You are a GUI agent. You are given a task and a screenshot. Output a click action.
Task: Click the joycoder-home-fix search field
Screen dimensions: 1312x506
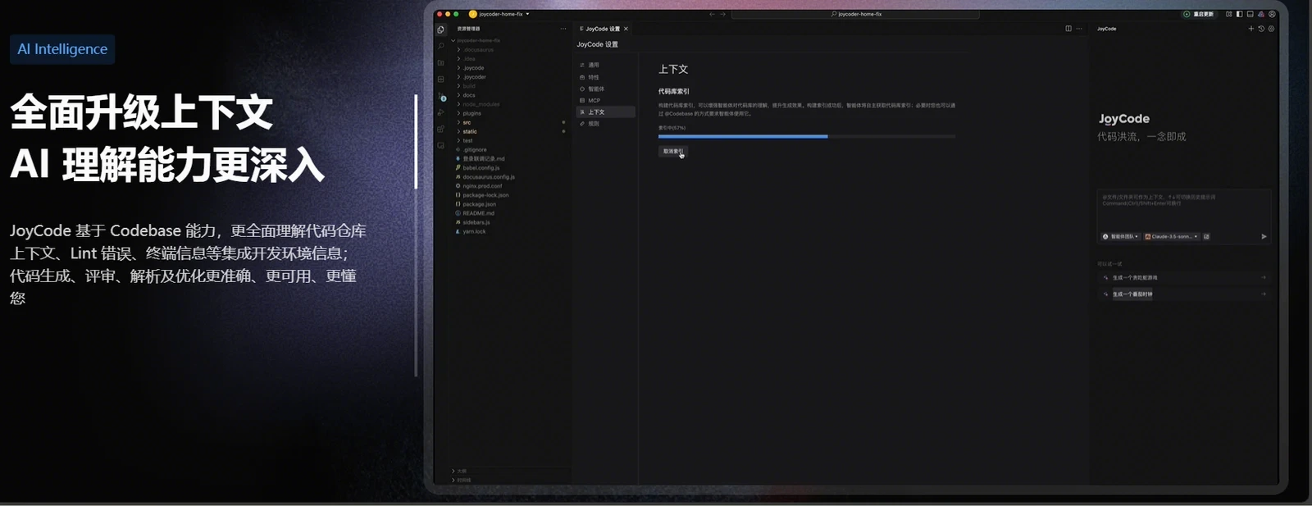point(855,14)
